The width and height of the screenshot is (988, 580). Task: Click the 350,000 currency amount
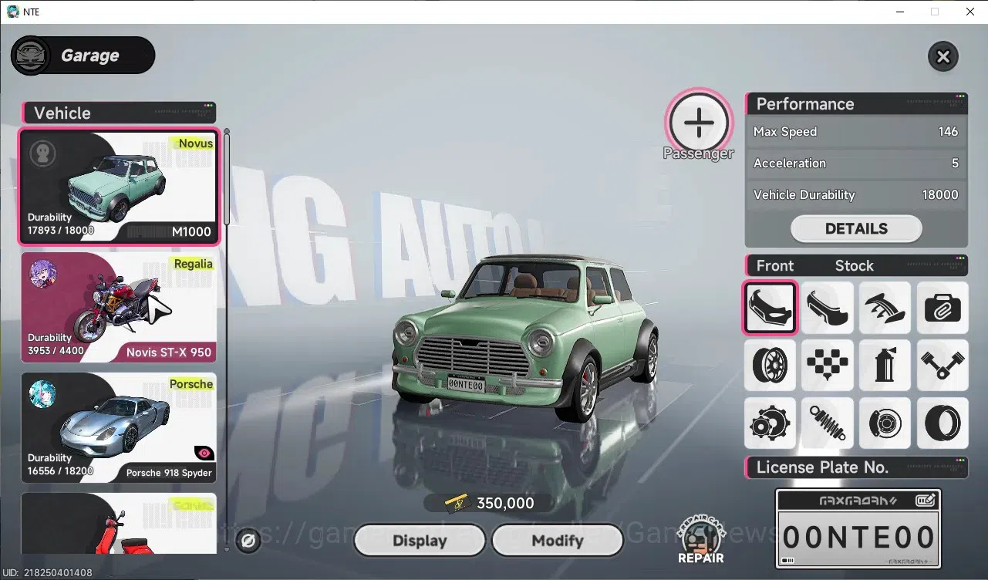pos(505,503)
